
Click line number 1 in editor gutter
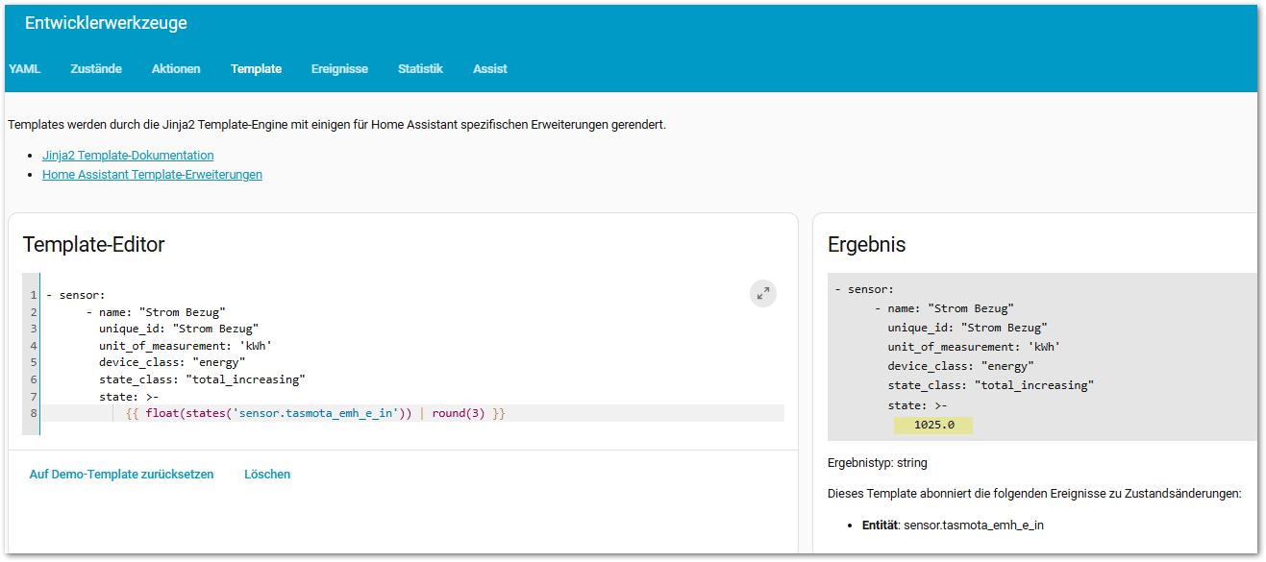33,296
